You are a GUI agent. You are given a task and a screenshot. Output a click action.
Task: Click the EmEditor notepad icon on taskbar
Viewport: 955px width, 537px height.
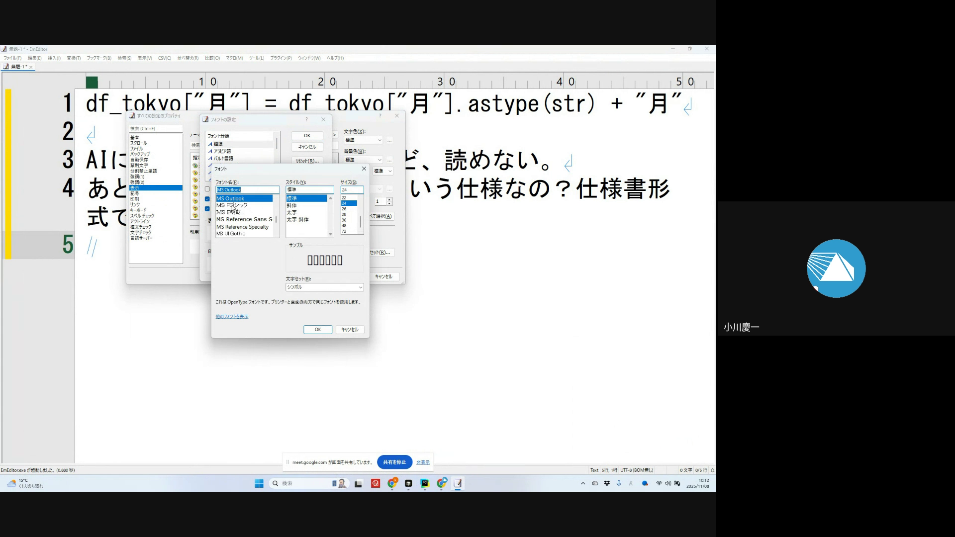coord(458,483)
